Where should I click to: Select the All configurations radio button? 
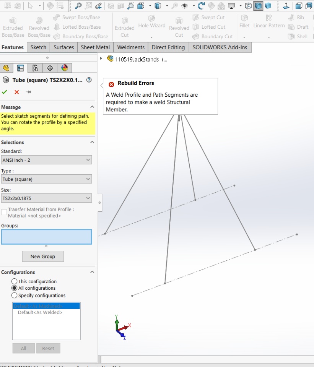click(x=14, y=288)
